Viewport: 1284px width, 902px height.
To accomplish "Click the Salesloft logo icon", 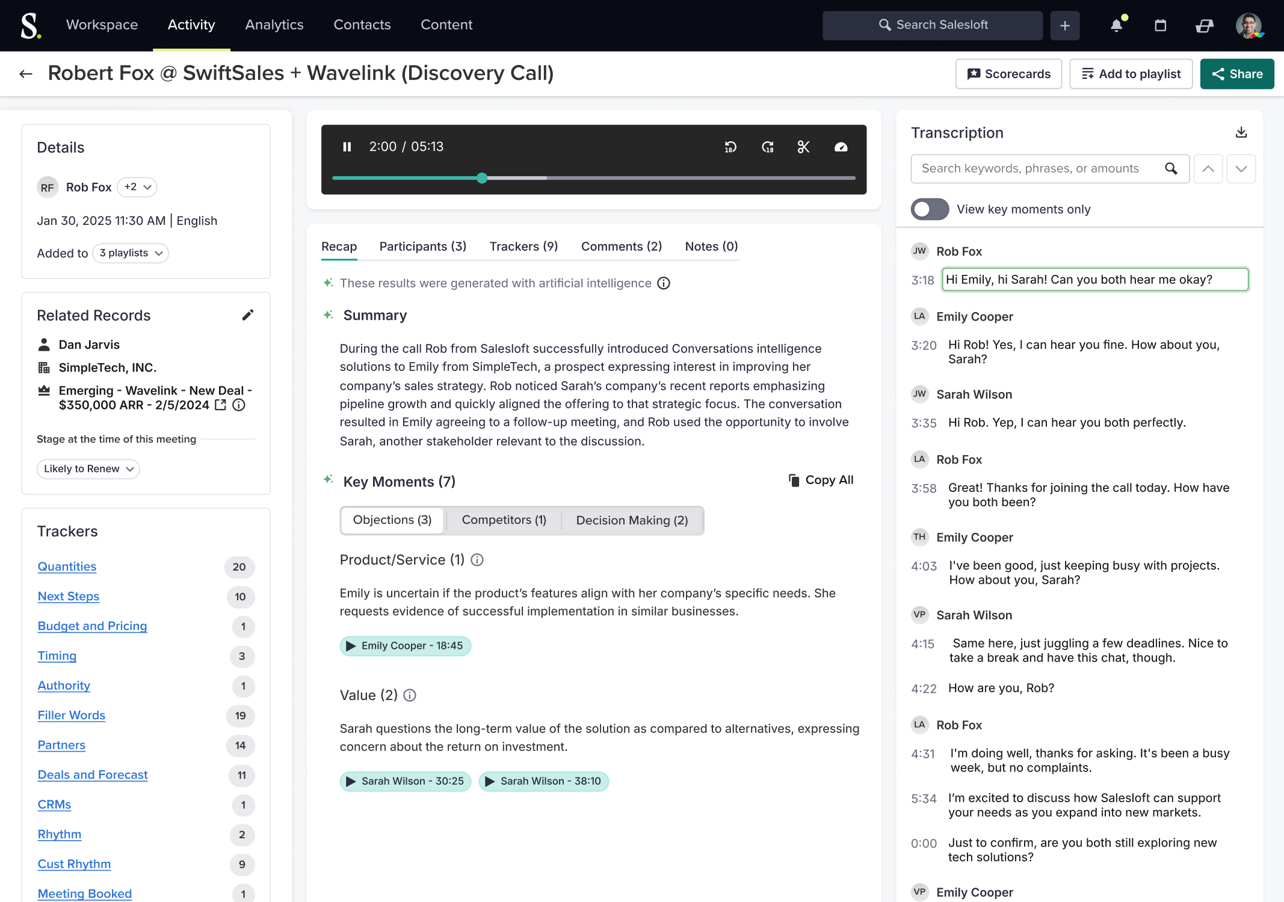I will tap(30, 25).
